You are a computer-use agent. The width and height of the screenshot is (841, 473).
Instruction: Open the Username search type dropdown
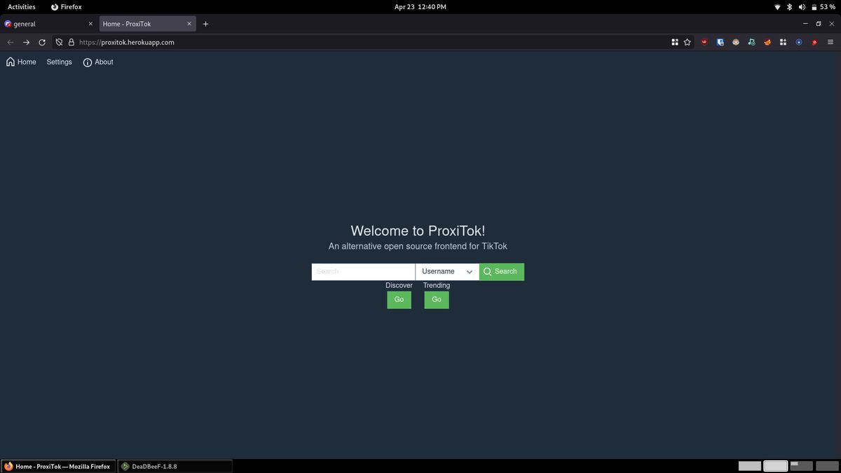click(x=446, y=271)
